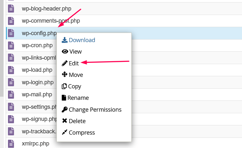The image size is (242, 148).
Task: Select wp-cron.php in the file list
Action: pyautogui.click(x=37, y=45)
